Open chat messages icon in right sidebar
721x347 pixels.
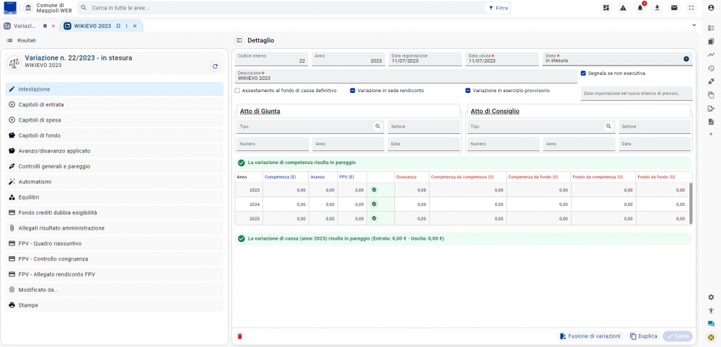pyautogui.click(x=711, y=324)
